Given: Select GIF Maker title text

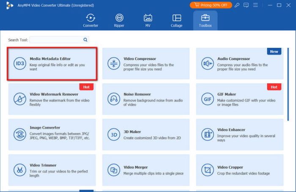Looking at the screenshot, I should (227, 94).
